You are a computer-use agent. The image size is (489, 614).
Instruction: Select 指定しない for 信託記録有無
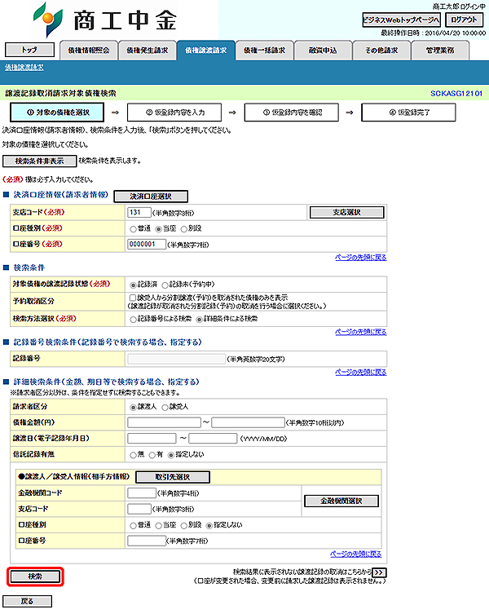170,455
